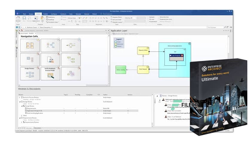Open the use case actor navigation cell
Image resolution: width=250 pixels, height=144 pixels.
[50, 45]
